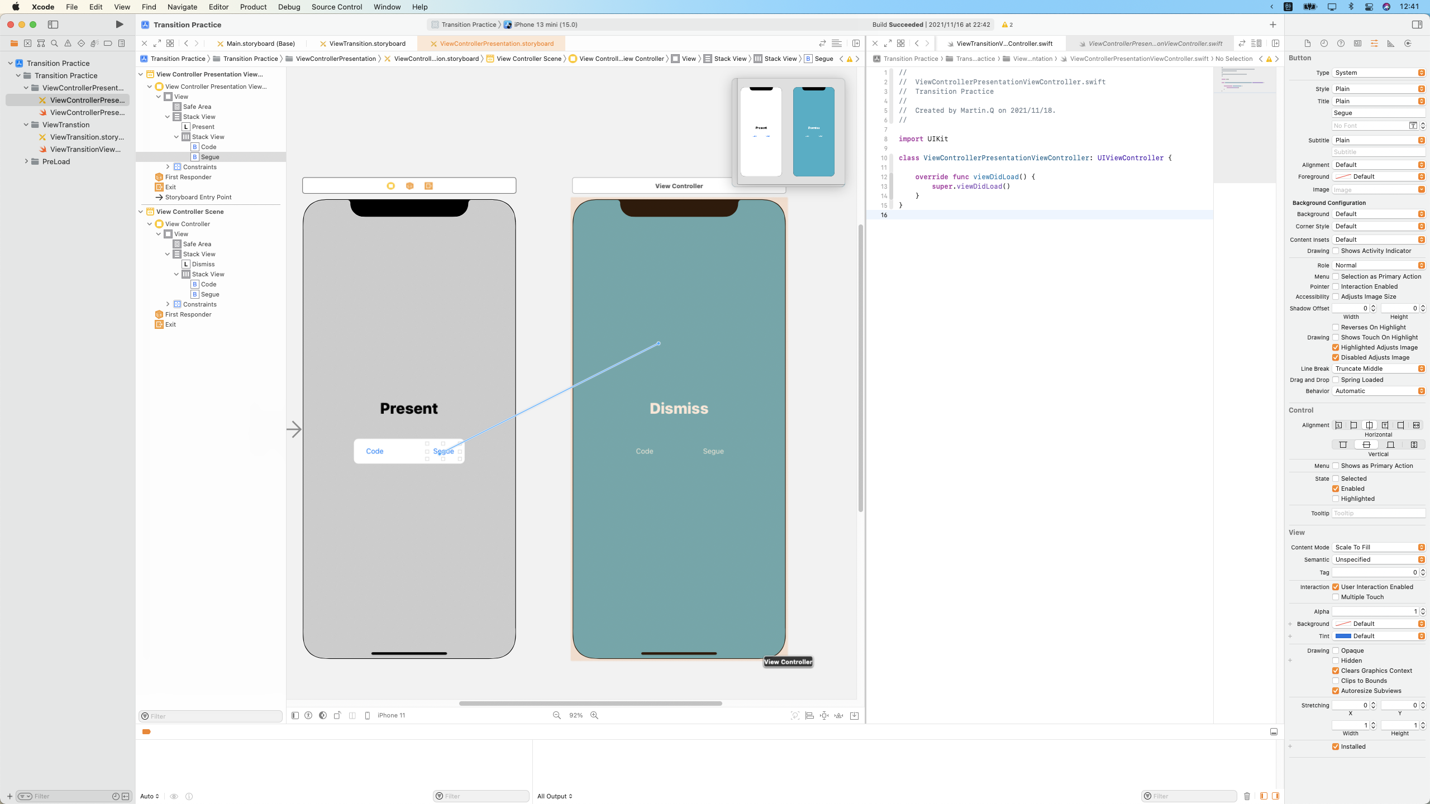This screenshot has height=804, width=1430.
Task: Switch to the ViewTransition.storyboard tab
Action: click(x=367, y=44)
